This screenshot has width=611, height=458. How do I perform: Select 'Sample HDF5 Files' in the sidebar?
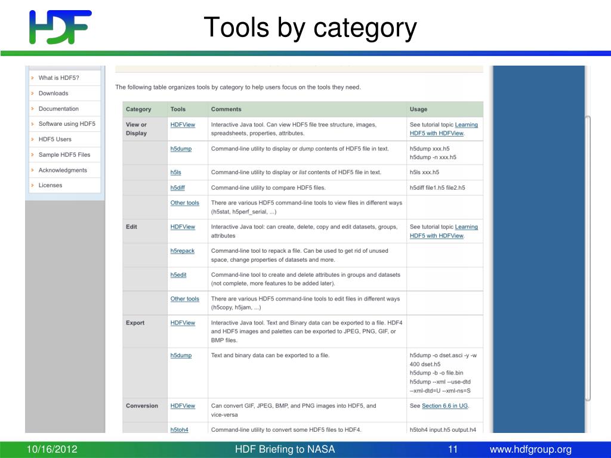64,154
